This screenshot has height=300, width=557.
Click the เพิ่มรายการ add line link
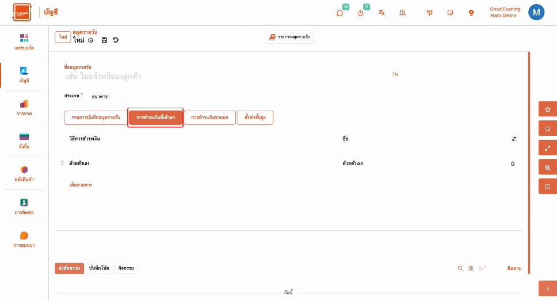pos(81,185)
